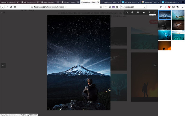
Task: Open the Firefox library icon
Action: click(x=161, y=7)
